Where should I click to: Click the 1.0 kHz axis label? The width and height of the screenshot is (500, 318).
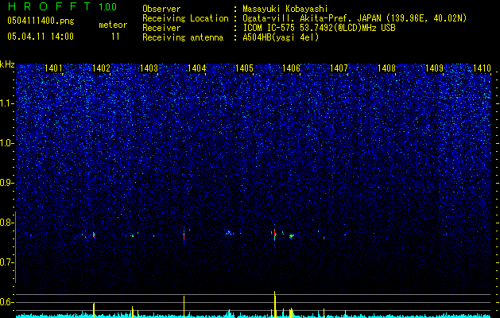[7, 143]
